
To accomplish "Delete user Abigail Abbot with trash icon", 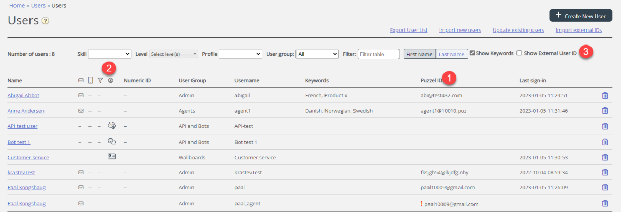I will click(x=604, y=95).
